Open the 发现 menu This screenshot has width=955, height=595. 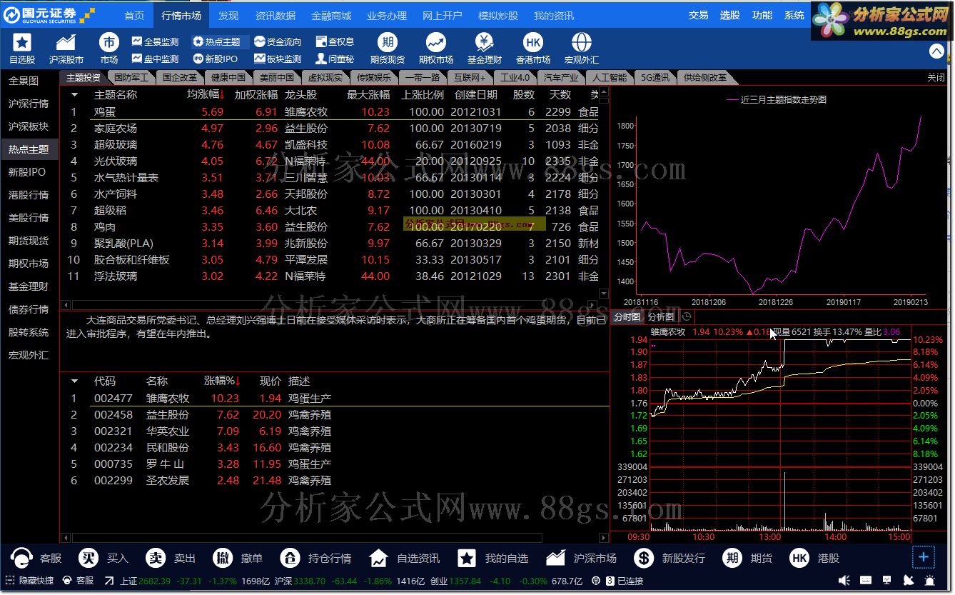[228, 15]
